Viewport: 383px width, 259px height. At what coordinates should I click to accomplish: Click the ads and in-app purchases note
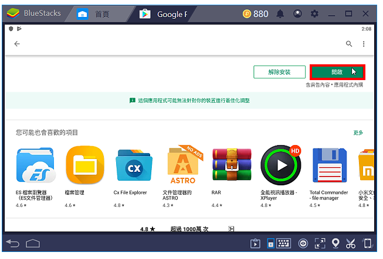(x=334, y=85)
